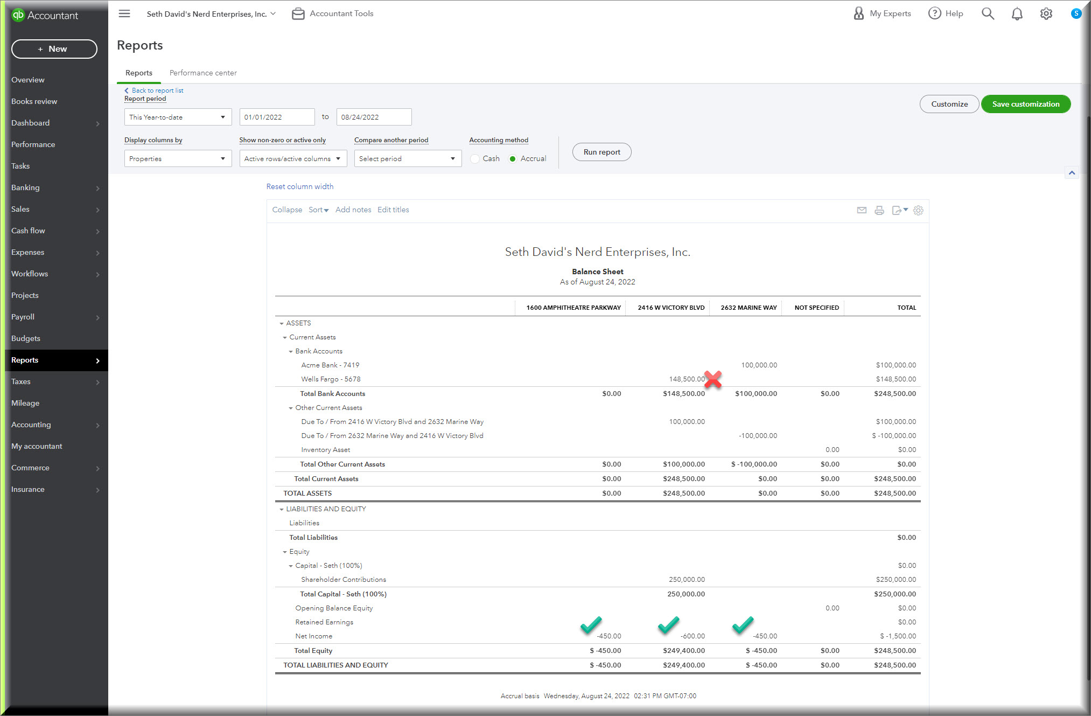Click Save customization
The height and width of the screenshot is (716, 1091).
click(1025, 104)
